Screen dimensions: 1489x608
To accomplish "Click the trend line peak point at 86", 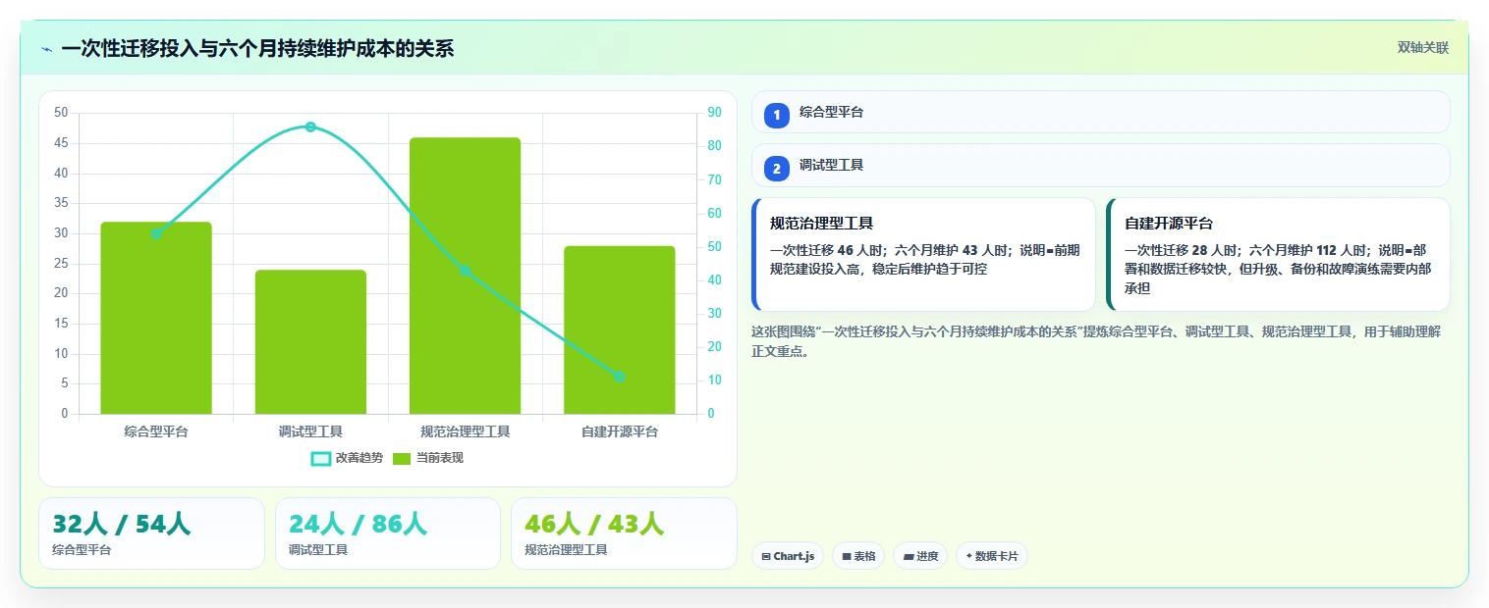I will (310, 127).
